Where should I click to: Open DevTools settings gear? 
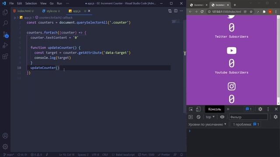coord(260,109)
